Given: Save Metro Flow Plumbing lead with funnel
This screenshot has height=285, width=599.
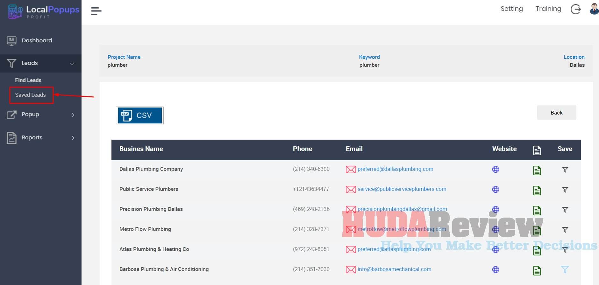Looking at the screenshot, I should tap(565, 230).
